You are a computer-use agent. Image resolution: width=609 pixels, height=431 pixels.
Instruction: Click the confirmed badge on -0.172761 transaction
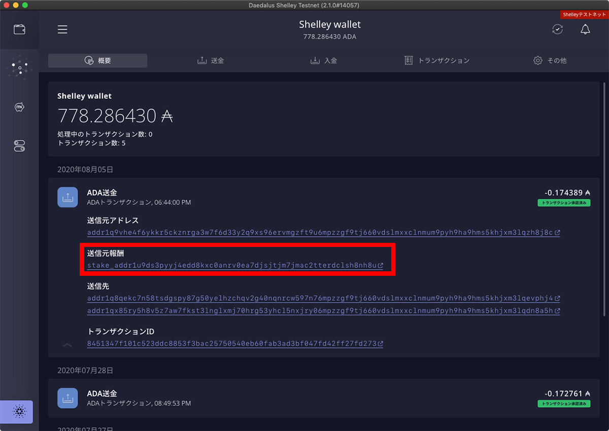coord(564,404)
